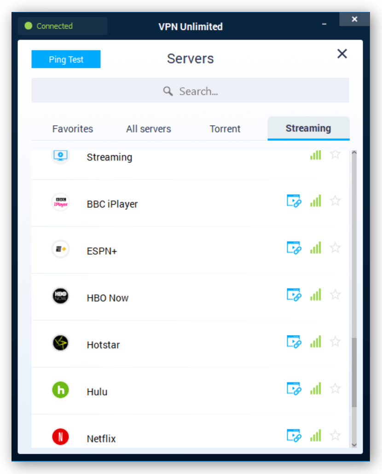The image size is (382, 474).
Task: Favorite ESPN+ with star
Action: click(x=335, y=248)
